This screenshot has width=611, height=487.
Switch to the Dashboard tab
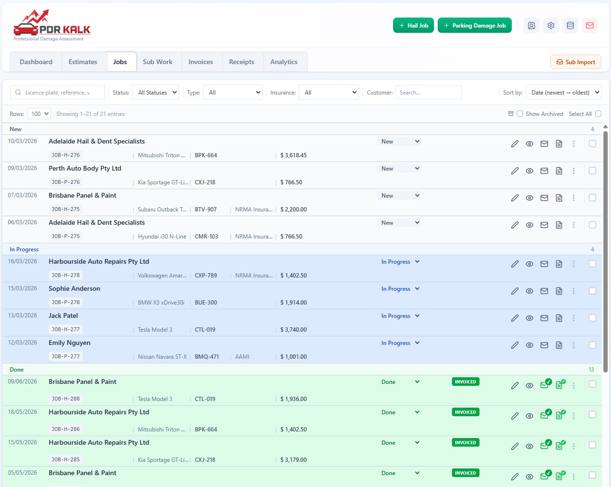tap(36, 62)
